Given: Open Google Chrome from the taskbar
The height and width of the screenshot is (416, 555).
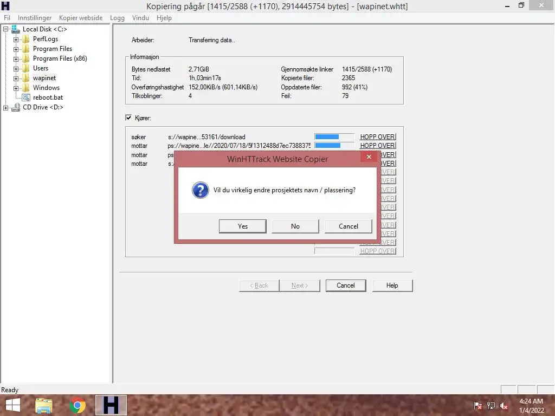Looking at the screenshot, I should coord(78,405).
